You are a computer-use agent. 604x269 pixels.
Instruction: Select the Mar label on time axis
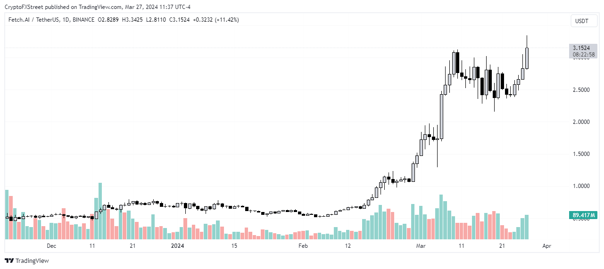pos(421,246)
